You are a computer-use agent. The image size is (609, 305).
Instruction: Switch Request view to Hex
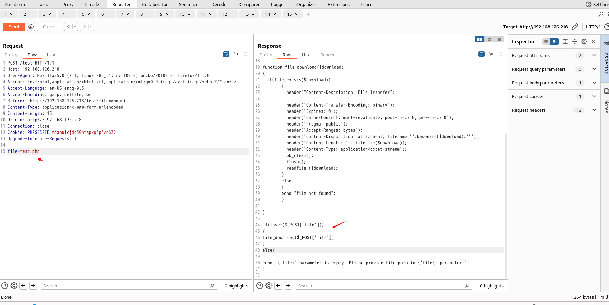coord(51,55)
